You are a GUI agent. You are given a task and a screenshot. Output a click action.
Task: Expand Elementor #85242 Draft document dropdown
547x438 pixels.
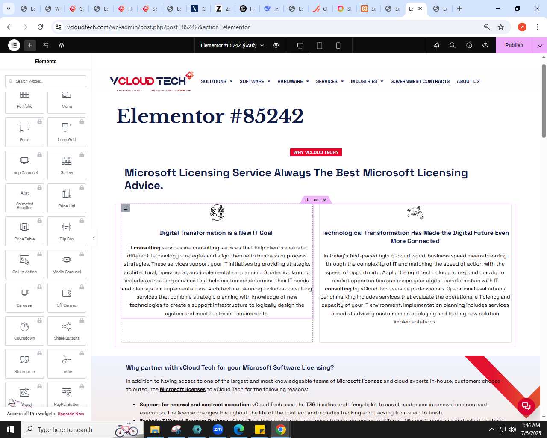[232, 45]
